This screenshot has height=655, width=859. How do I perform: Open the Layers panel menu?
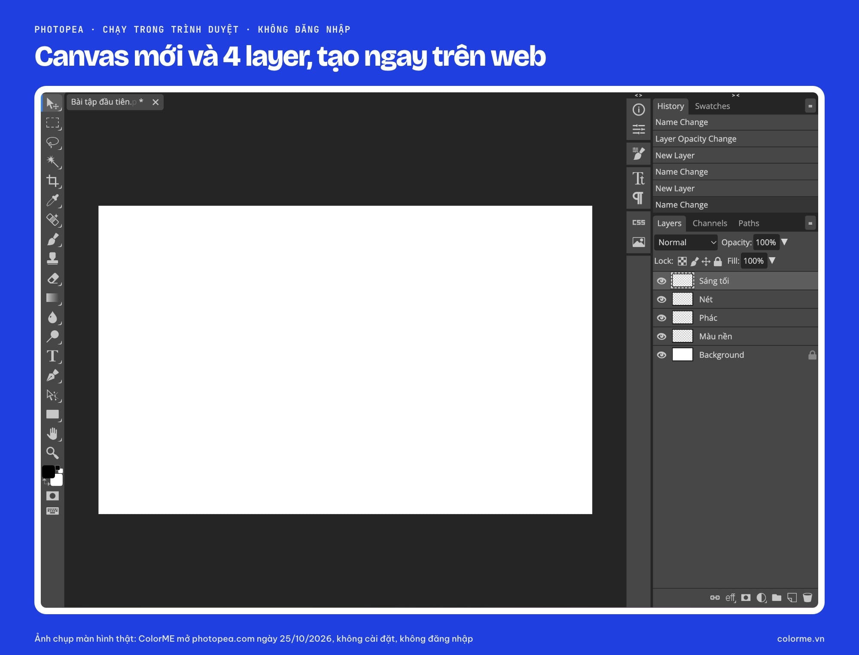810,223
